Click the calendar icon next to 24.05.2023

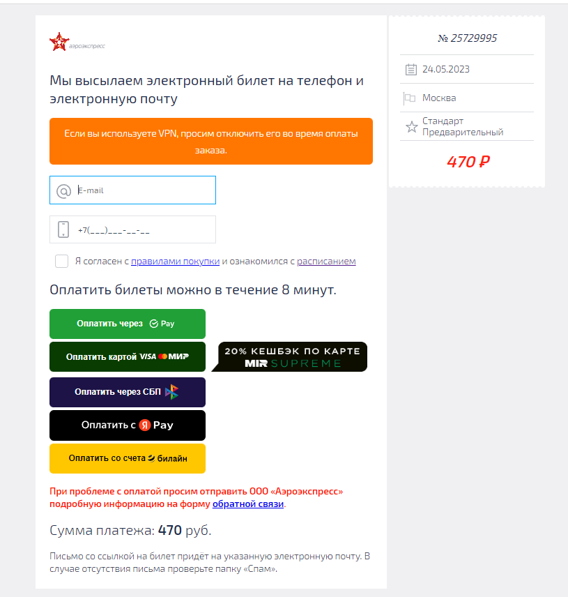click(x=411, y=69)
